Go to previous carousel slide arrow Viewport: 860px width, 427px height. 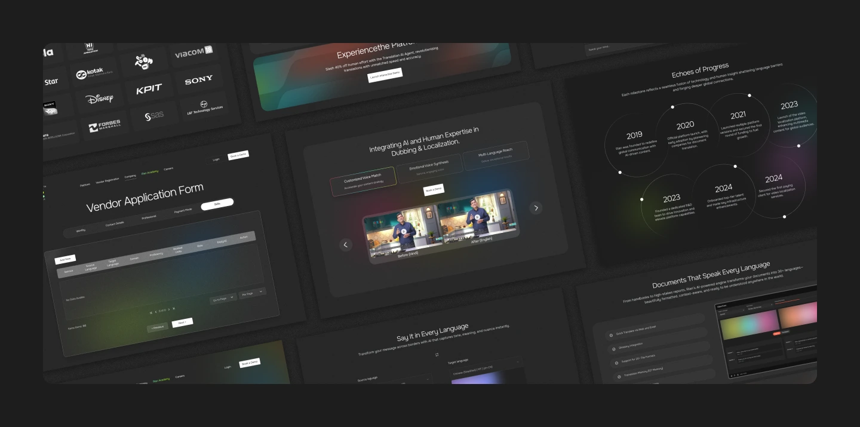[346, 245]
